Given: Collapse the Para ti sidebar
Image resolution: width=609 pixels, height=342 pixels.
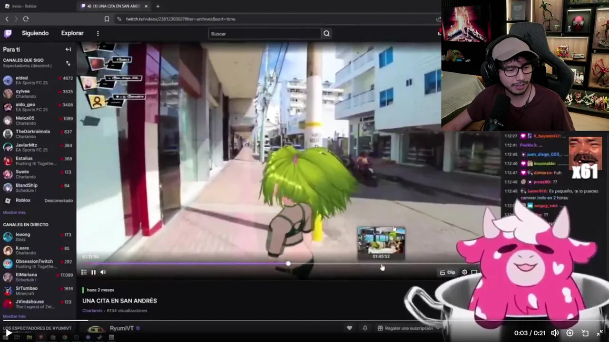Looking at the screenshot, I should point(68,49).
